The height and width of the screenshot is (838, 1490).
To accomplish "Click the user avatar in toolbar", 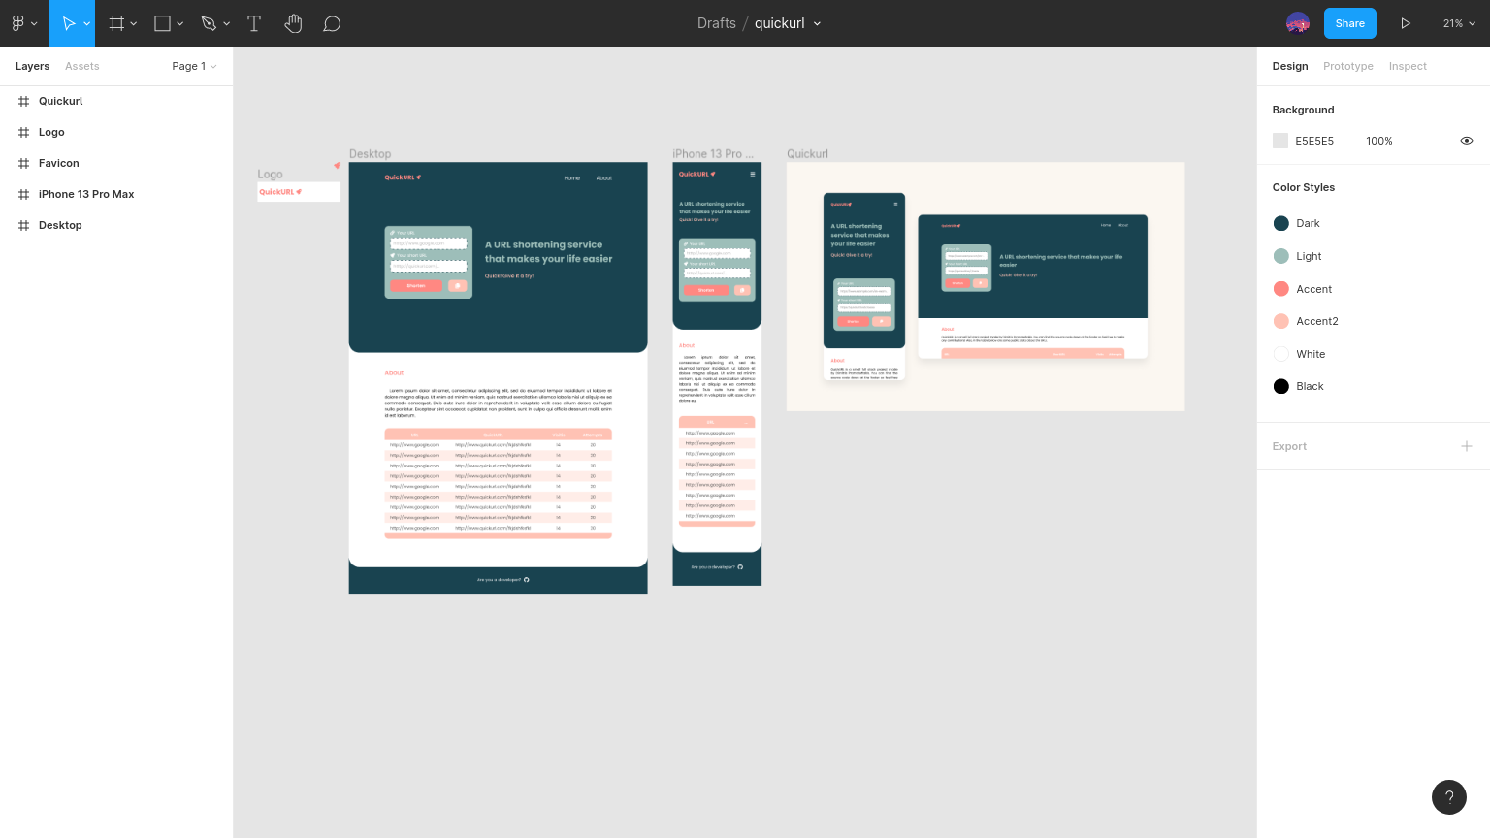I will (x=1298, y=23).
